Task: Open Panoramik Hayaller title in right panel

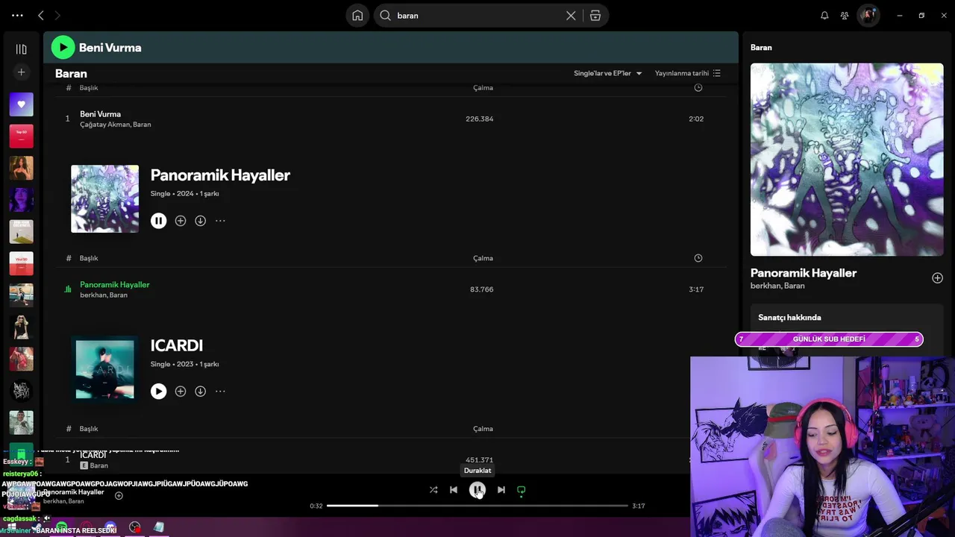Action: point(804,273)
